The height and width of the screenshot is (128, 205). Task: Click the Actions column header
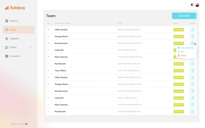click(x=192, y=23)
